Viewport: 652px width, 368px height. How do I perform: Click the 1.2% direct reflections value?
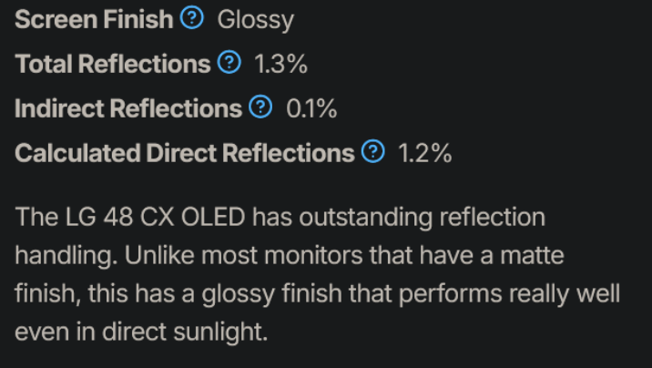[x=424, y=154]
